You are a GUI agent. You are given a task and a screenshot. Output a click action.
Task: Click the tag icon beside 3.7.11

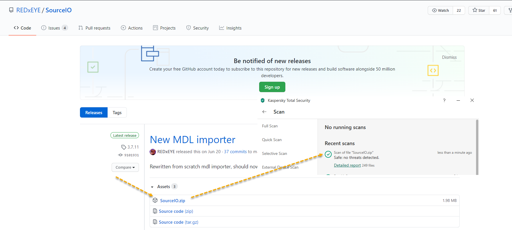point(124,147)
